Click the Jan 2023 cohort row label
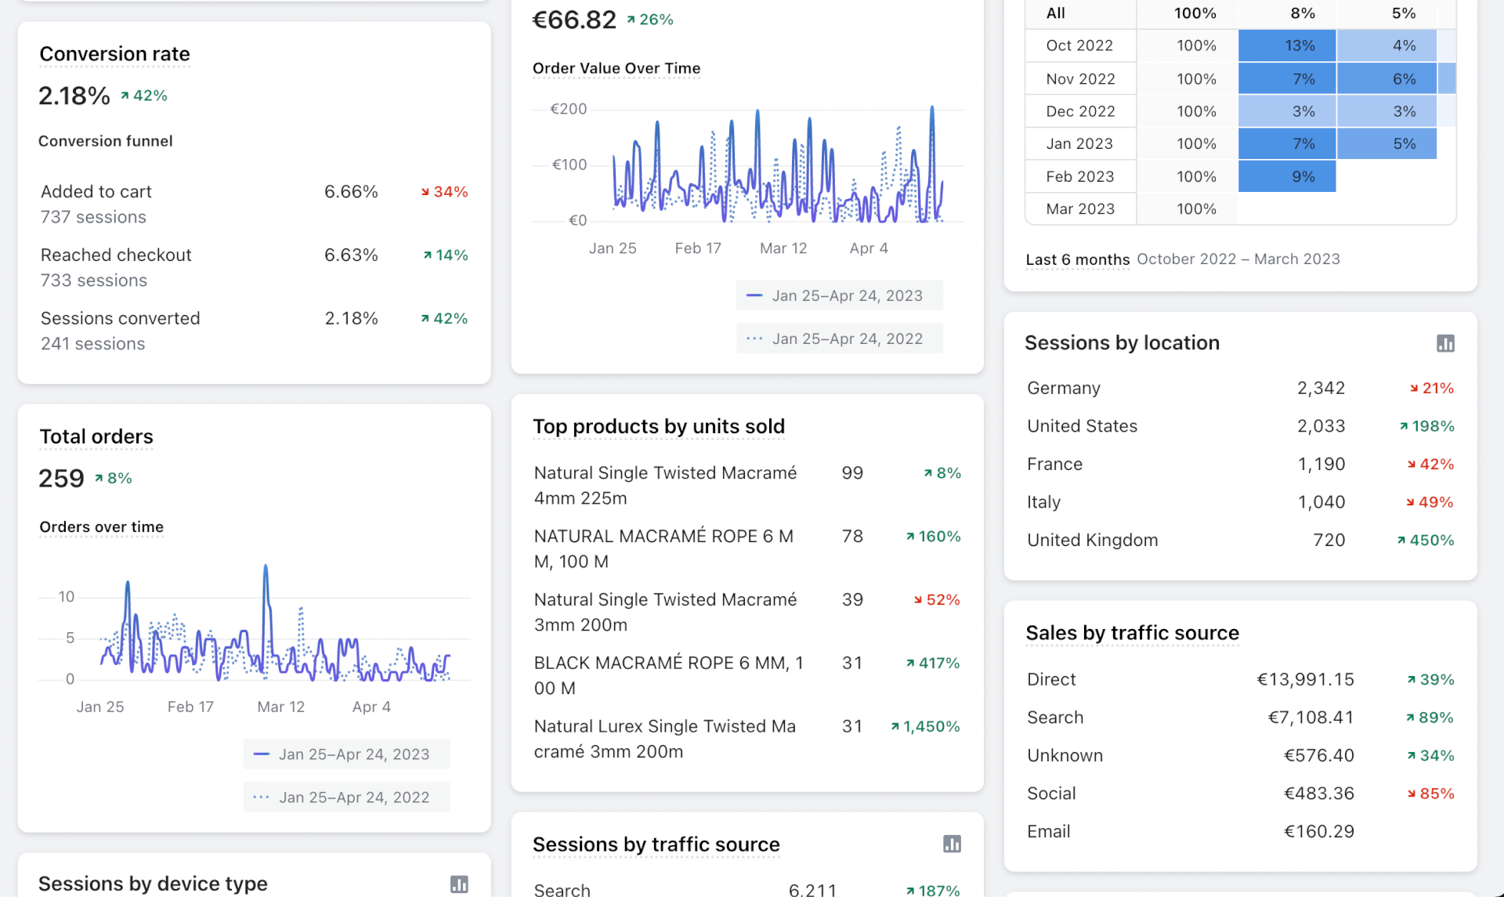 [x=1079, y=143]
